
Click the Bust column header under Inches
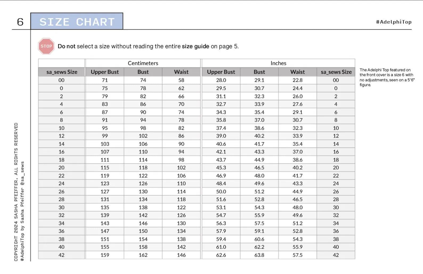point(259,72)
